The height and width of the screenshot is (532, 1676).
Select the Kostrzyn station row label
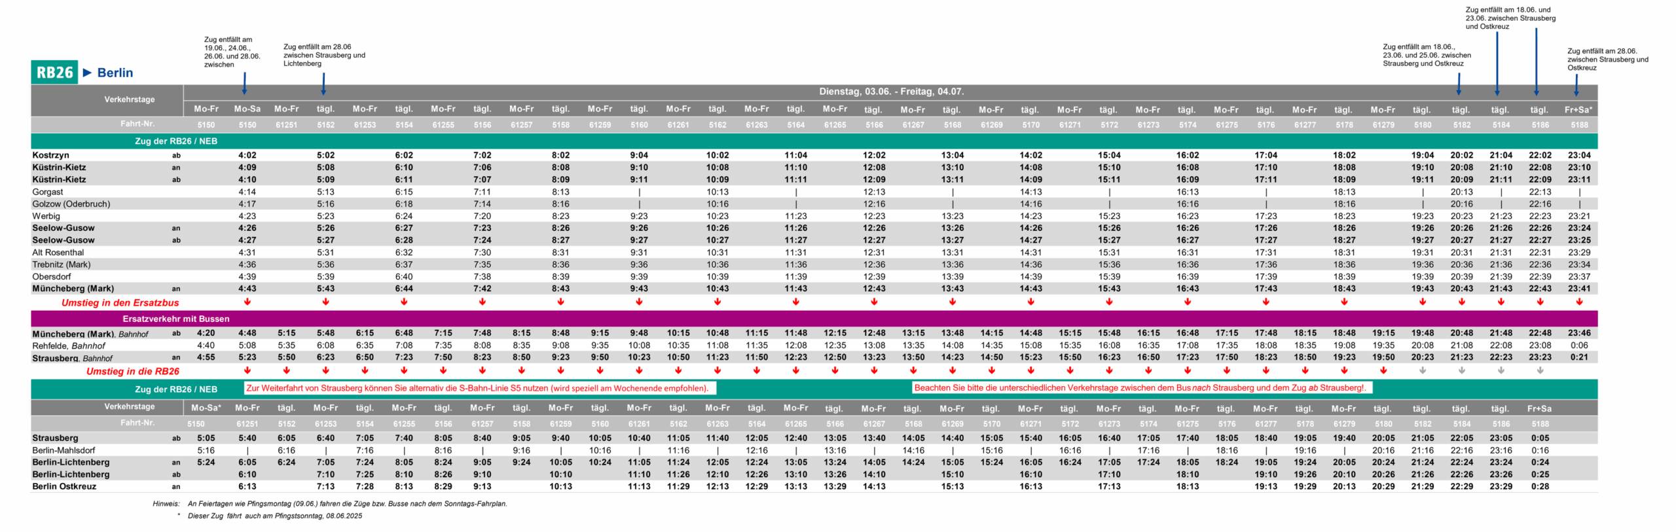pyautogui.click(x=50, y=155)
